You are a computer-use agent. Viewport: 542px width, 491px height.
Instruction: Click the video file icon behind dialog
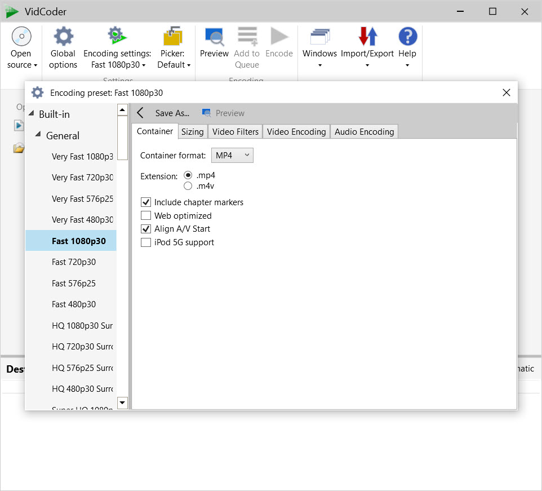[19, 126]
